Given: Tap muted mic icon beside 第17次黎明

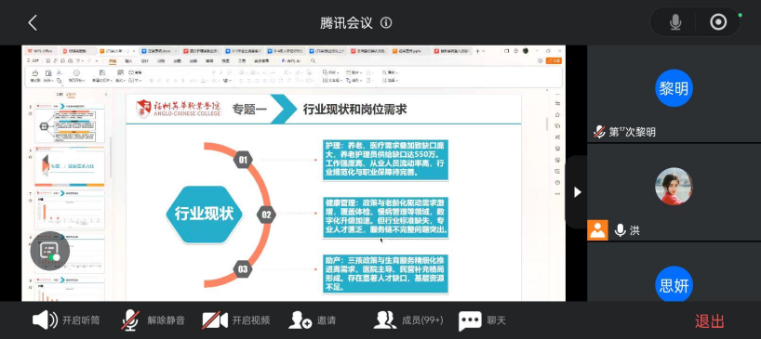Looking at the screenshot, I should tap(599, 132).
